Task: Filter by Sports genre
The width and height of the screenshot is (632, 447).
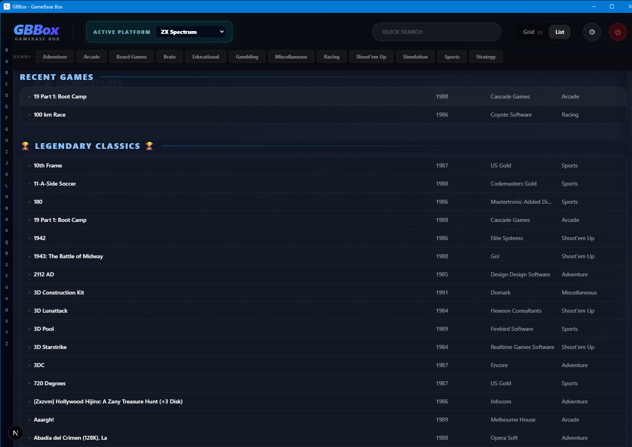Action: point(452,57)
